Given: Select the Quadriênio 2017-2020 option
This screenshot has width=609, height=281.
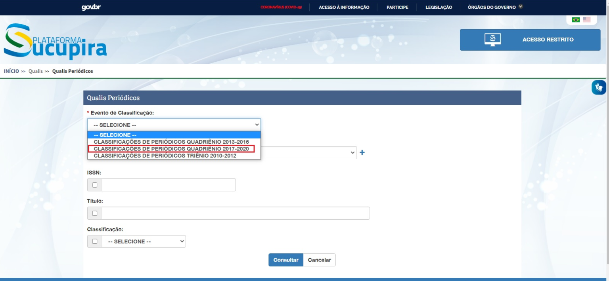Looking at the screenshot, I should [x=171, y=149].
